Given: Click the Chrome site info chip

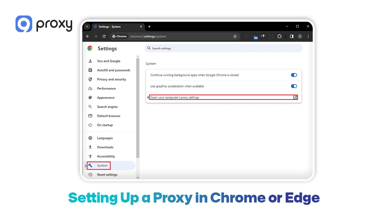Looking at the screenshot, I should tap(119, 36).
